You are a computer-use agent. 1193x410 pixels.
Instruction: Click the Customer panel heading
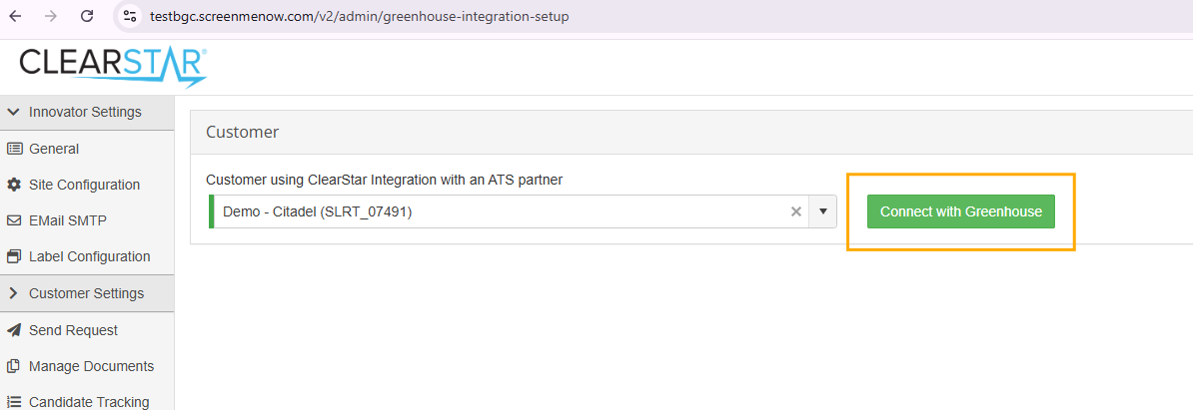coord(242,132)
